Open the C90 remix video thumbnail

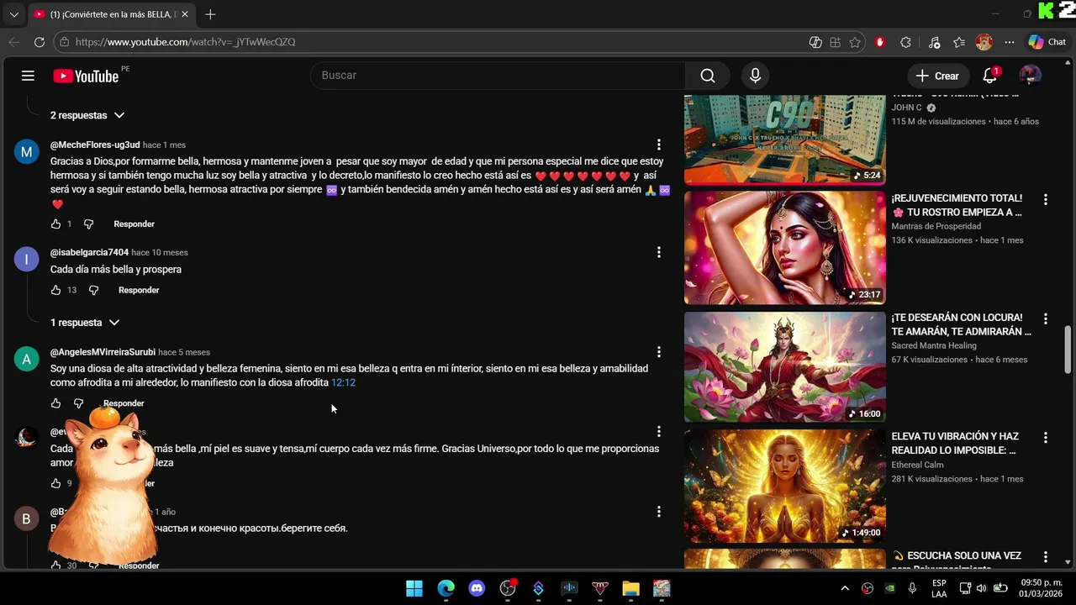coord(785,139)
